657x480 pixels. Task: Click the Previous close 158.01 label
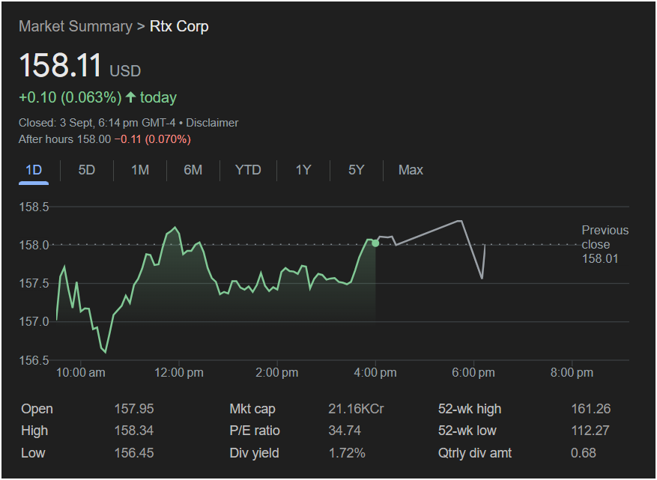605,244
